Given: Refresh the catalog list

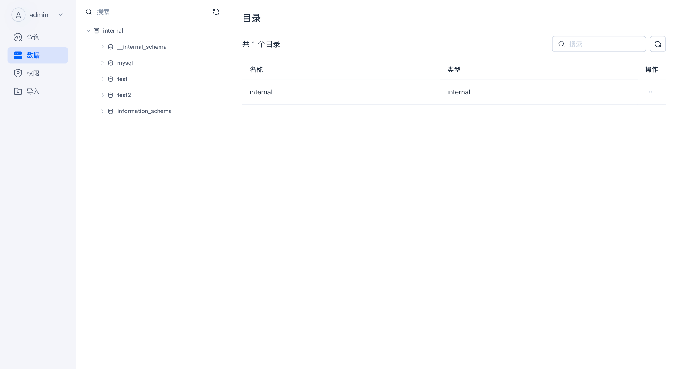Looking at the screenshot, I should (x=657, y=44).
